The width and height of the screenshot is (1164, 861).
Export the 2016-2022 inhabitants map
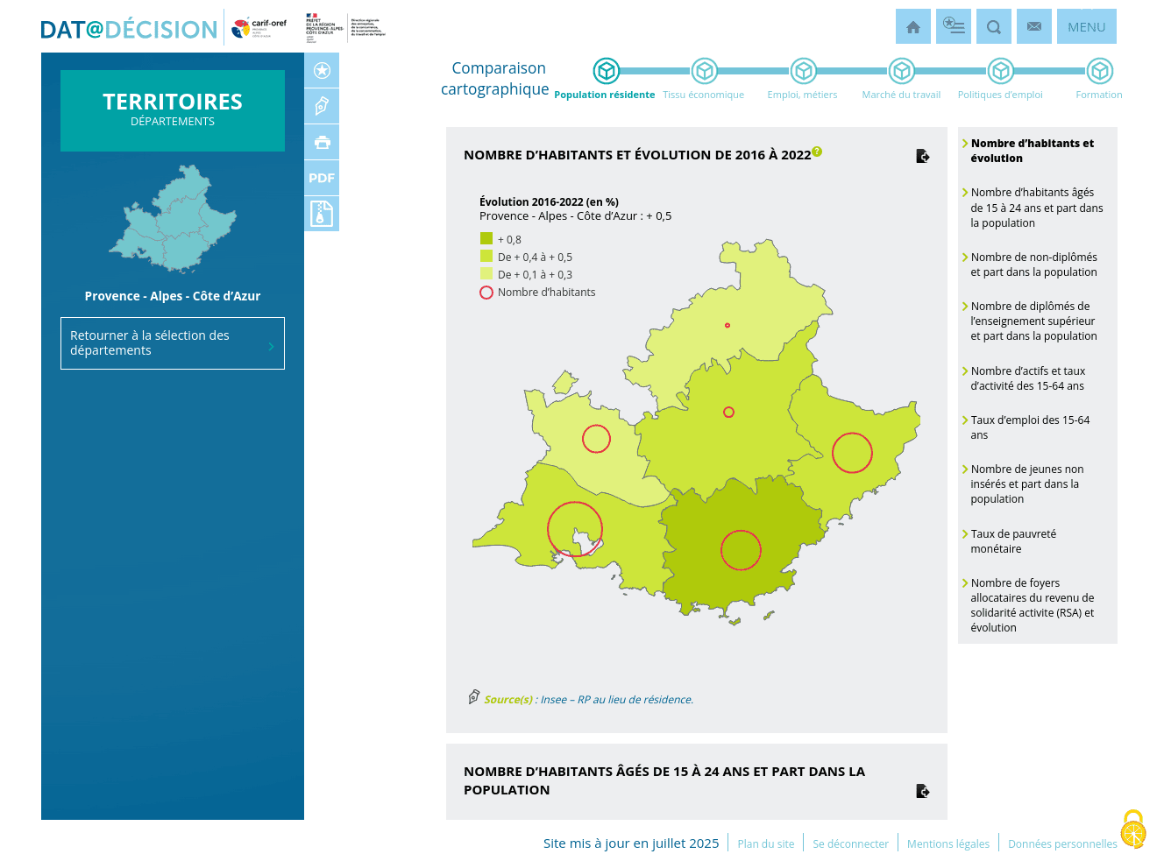[922, 156]
